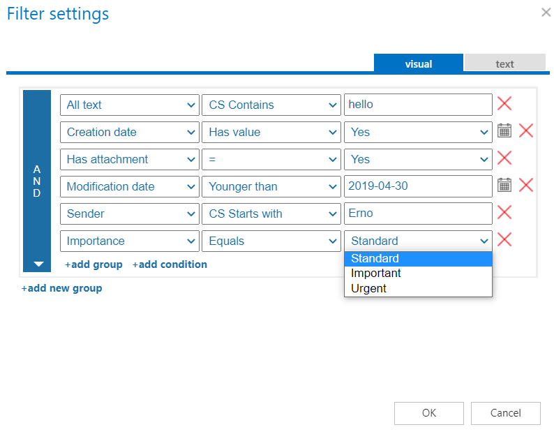
Task: Click the Erno sender value field
Action: [417, 214]
